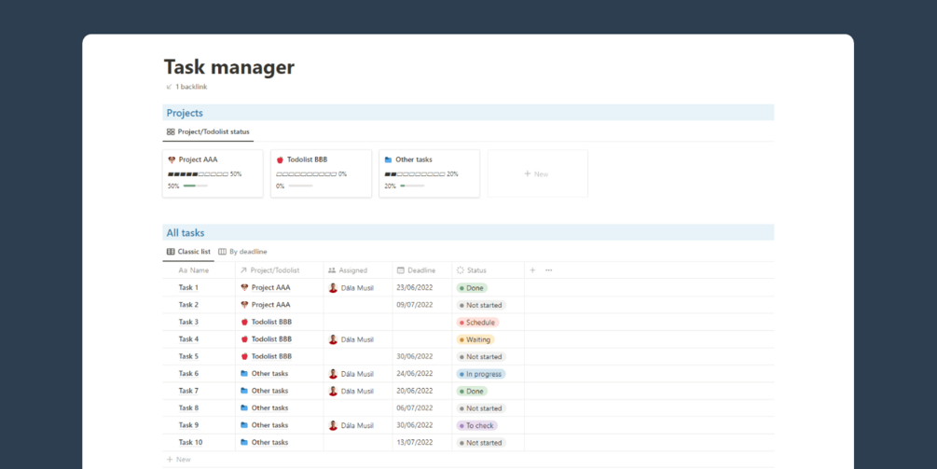Open the Project AAA card

click(x=213, y=173)
